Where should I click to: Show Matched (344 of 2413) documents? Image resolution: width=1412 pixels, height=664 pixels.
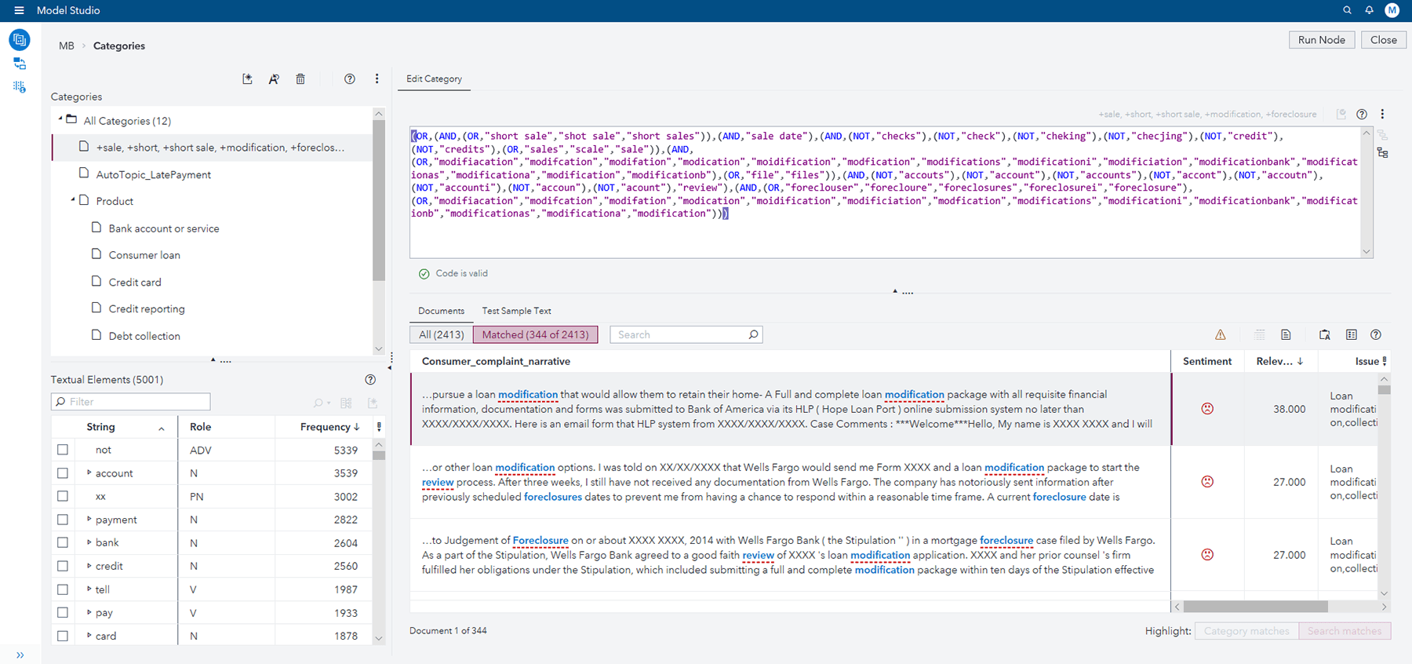click(x=535, y=334)
